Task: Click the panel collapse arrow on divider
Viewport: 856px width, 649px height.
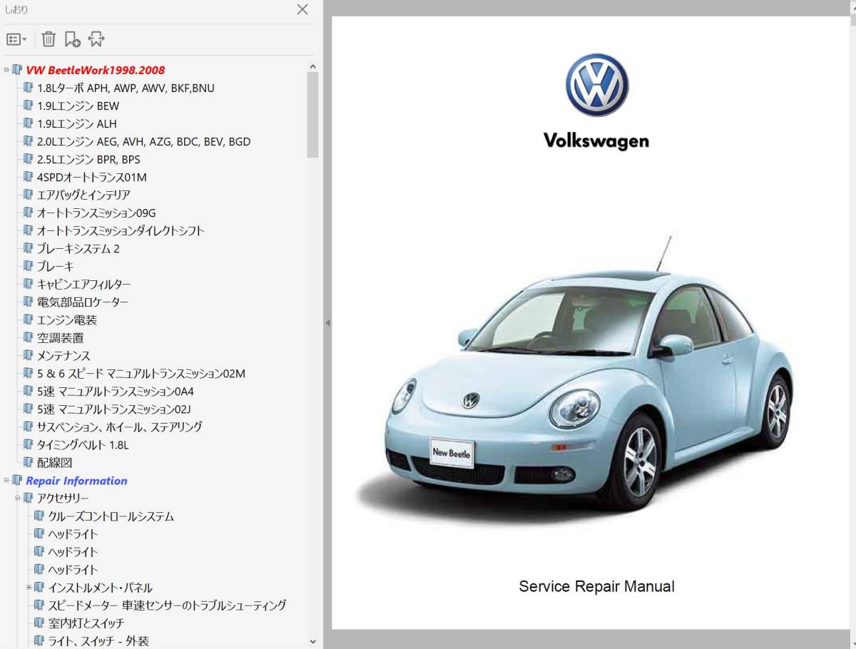Action: tap(327, 323)
